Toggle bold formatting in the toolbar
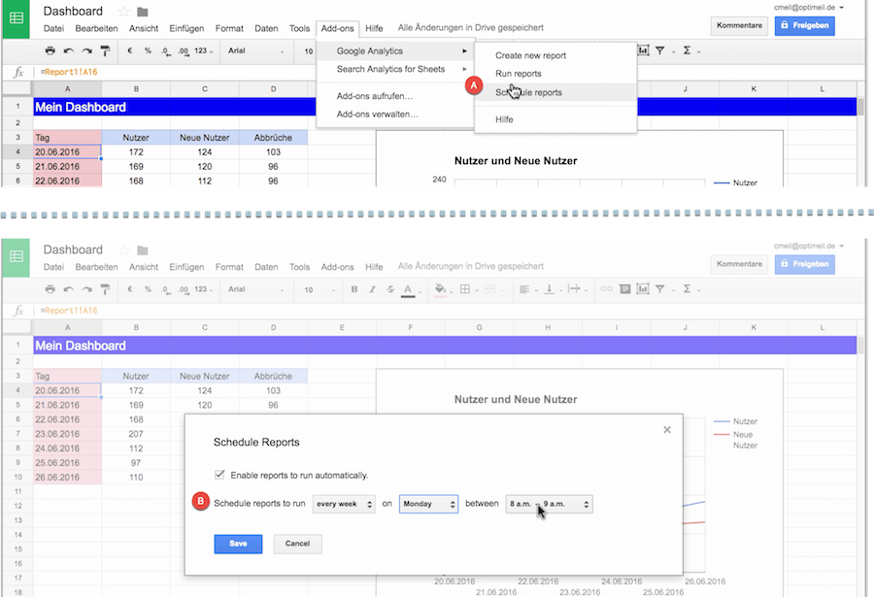The height and width of the screenshot is (597, 874). click(x=355, y=289)
